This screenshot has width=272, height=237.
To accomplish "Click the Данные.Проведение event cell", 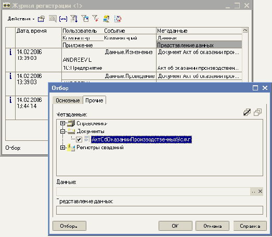I will (x=129, y=76).
